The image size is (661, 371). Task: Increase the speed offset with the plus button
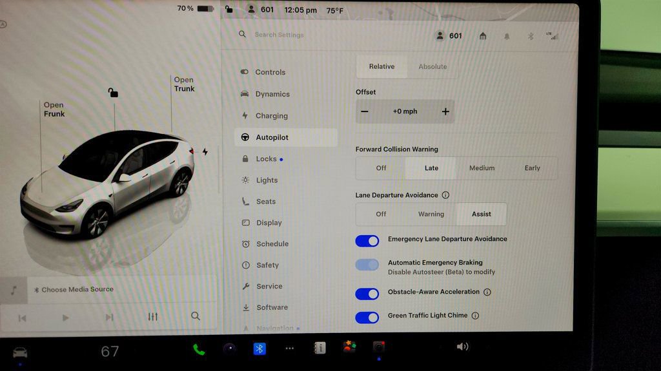point(445,111)
